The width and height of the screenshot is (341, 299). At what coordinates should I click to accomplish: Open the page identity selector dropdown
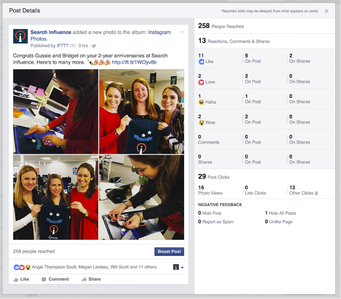179,267
